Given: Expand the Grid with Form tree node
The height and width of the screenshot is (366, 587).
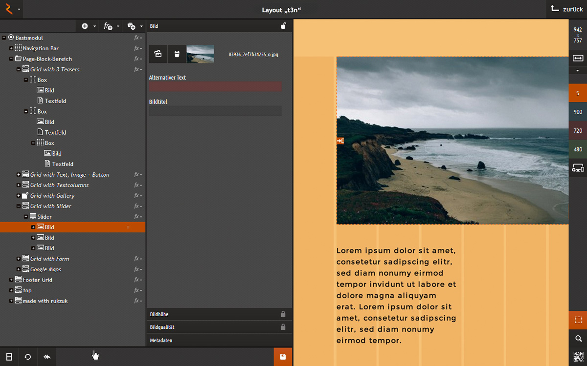Looking at the screenshot, I should point(19,259).
